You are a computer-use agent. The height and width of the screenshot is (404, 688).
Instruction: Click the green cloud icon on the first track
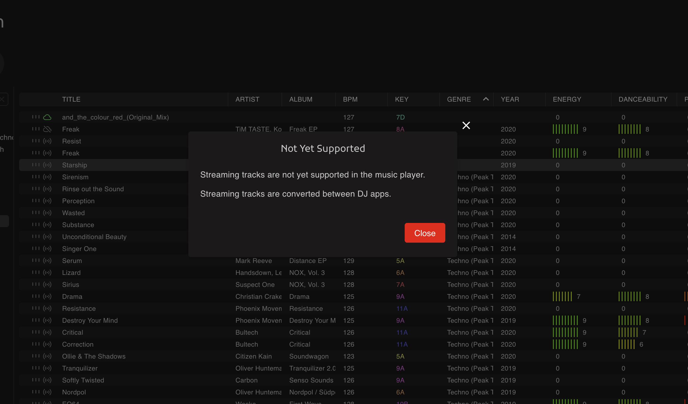[x=47, y=117]
